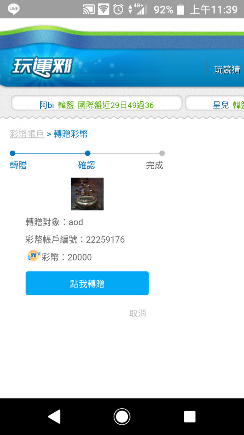Screen dimensions: 244x435
Task: Tap the 彩幣 coin icon
Action: coord(34,256)
